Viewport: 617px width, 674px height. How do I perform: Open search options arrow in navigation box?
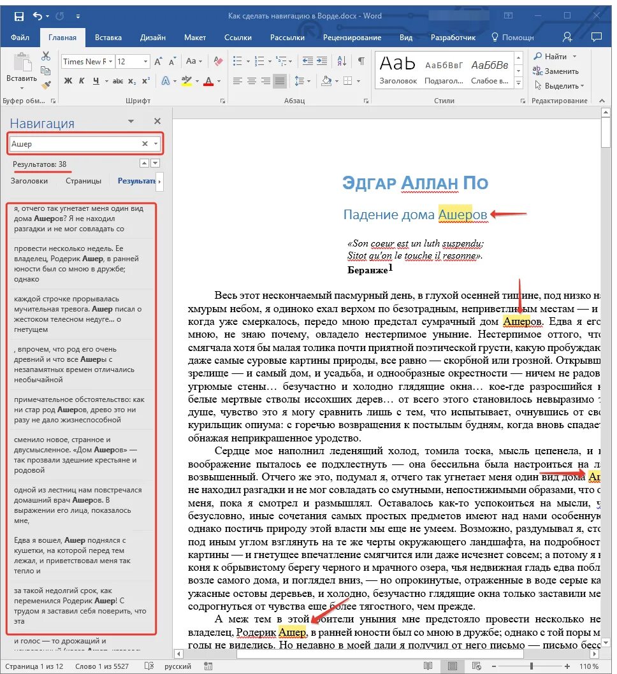[x=156, y=144]
